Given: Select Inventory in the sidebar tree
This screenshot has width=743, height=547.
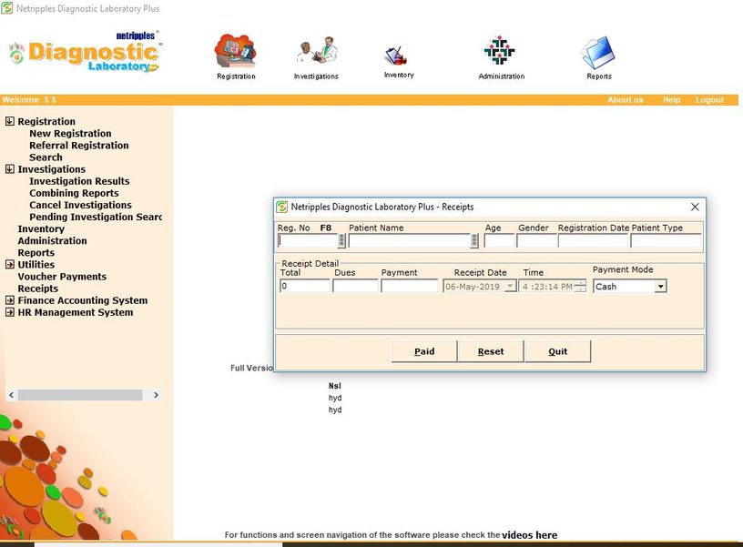Looking at the screenshot, I should click(x=41, y=228).
